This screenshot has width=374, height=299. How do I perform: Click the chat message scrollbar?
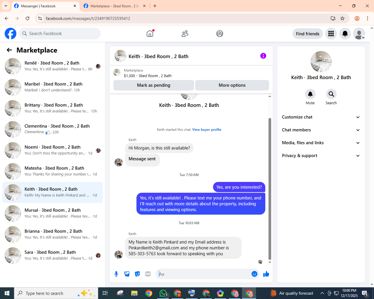[x=270, y=189]
